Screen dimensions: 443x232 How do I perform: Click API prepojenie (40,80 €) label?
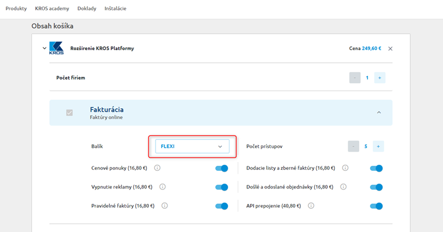tap(274, 206)
